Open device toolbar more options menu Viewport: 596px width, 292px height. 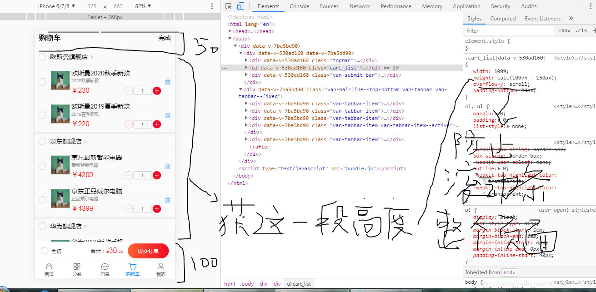212,6
